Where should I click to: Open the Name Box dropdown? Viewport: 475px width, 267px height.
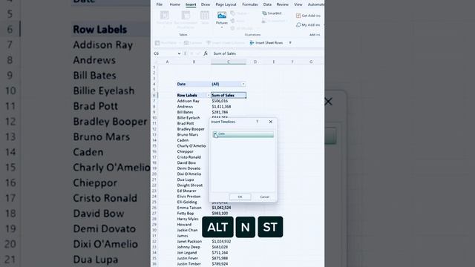179,53
